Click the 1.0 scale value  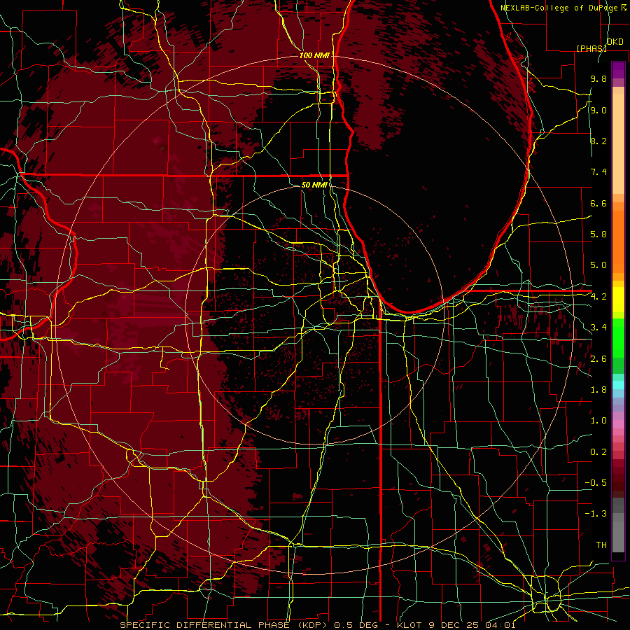pos(598,421)
